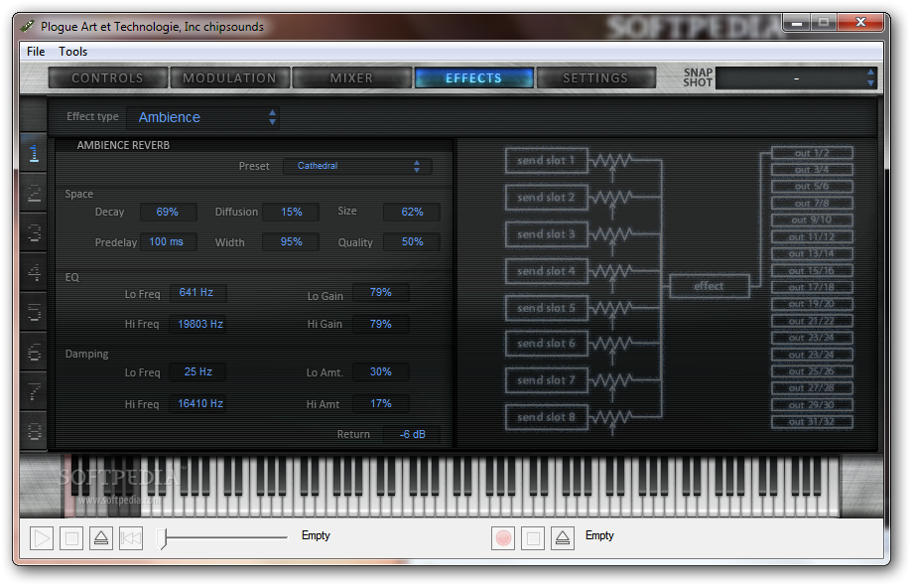Click the effect box in routing diagram

710,286
